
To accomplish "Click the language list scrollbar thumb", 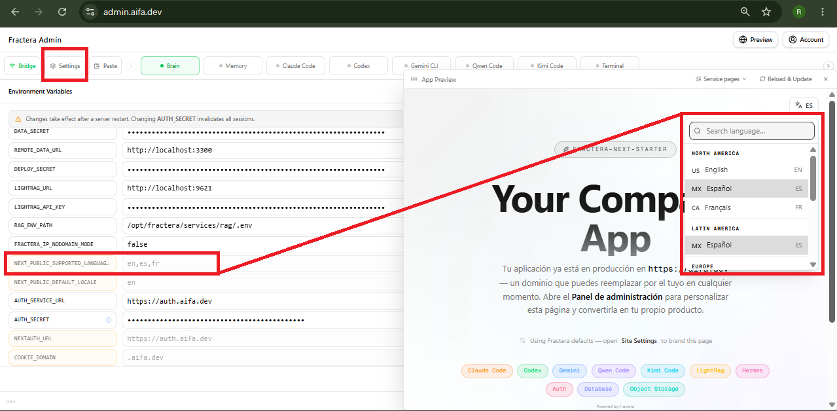I will tap(813, 178).
